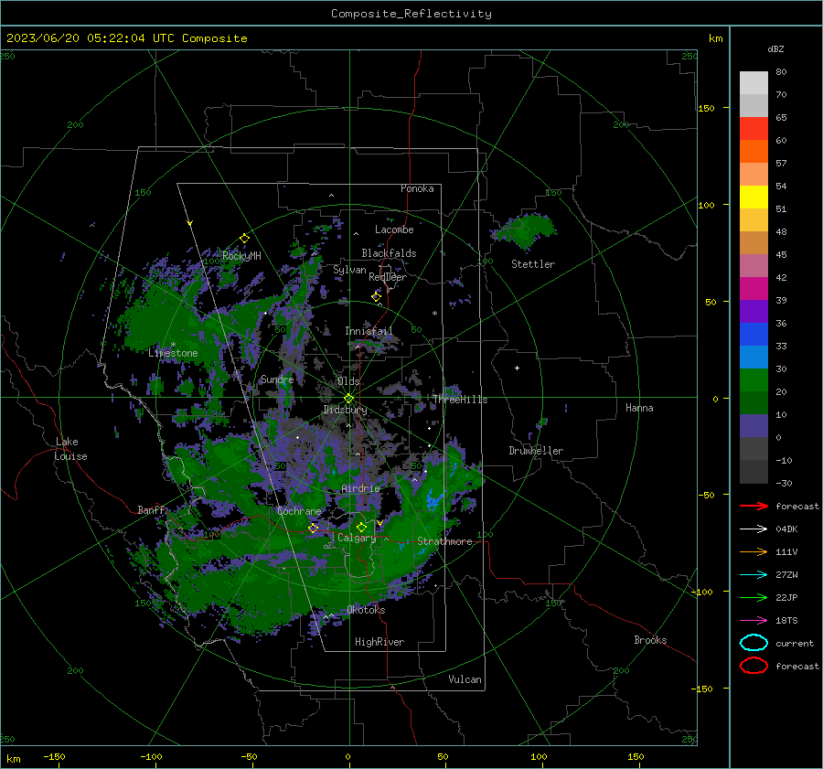Click the Lacombe town label
This screenshot has width=823, height=769.
(x=394, y=230)
